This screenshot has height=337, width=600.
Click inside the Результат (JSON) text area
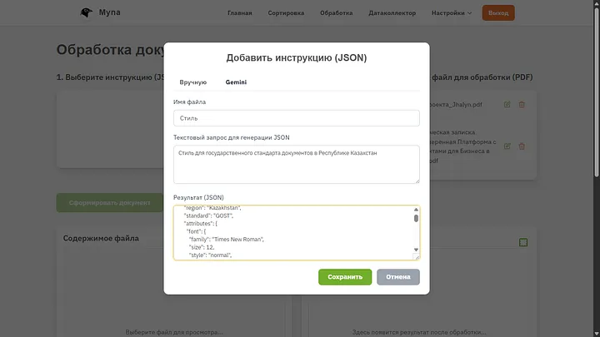(292, 232)
